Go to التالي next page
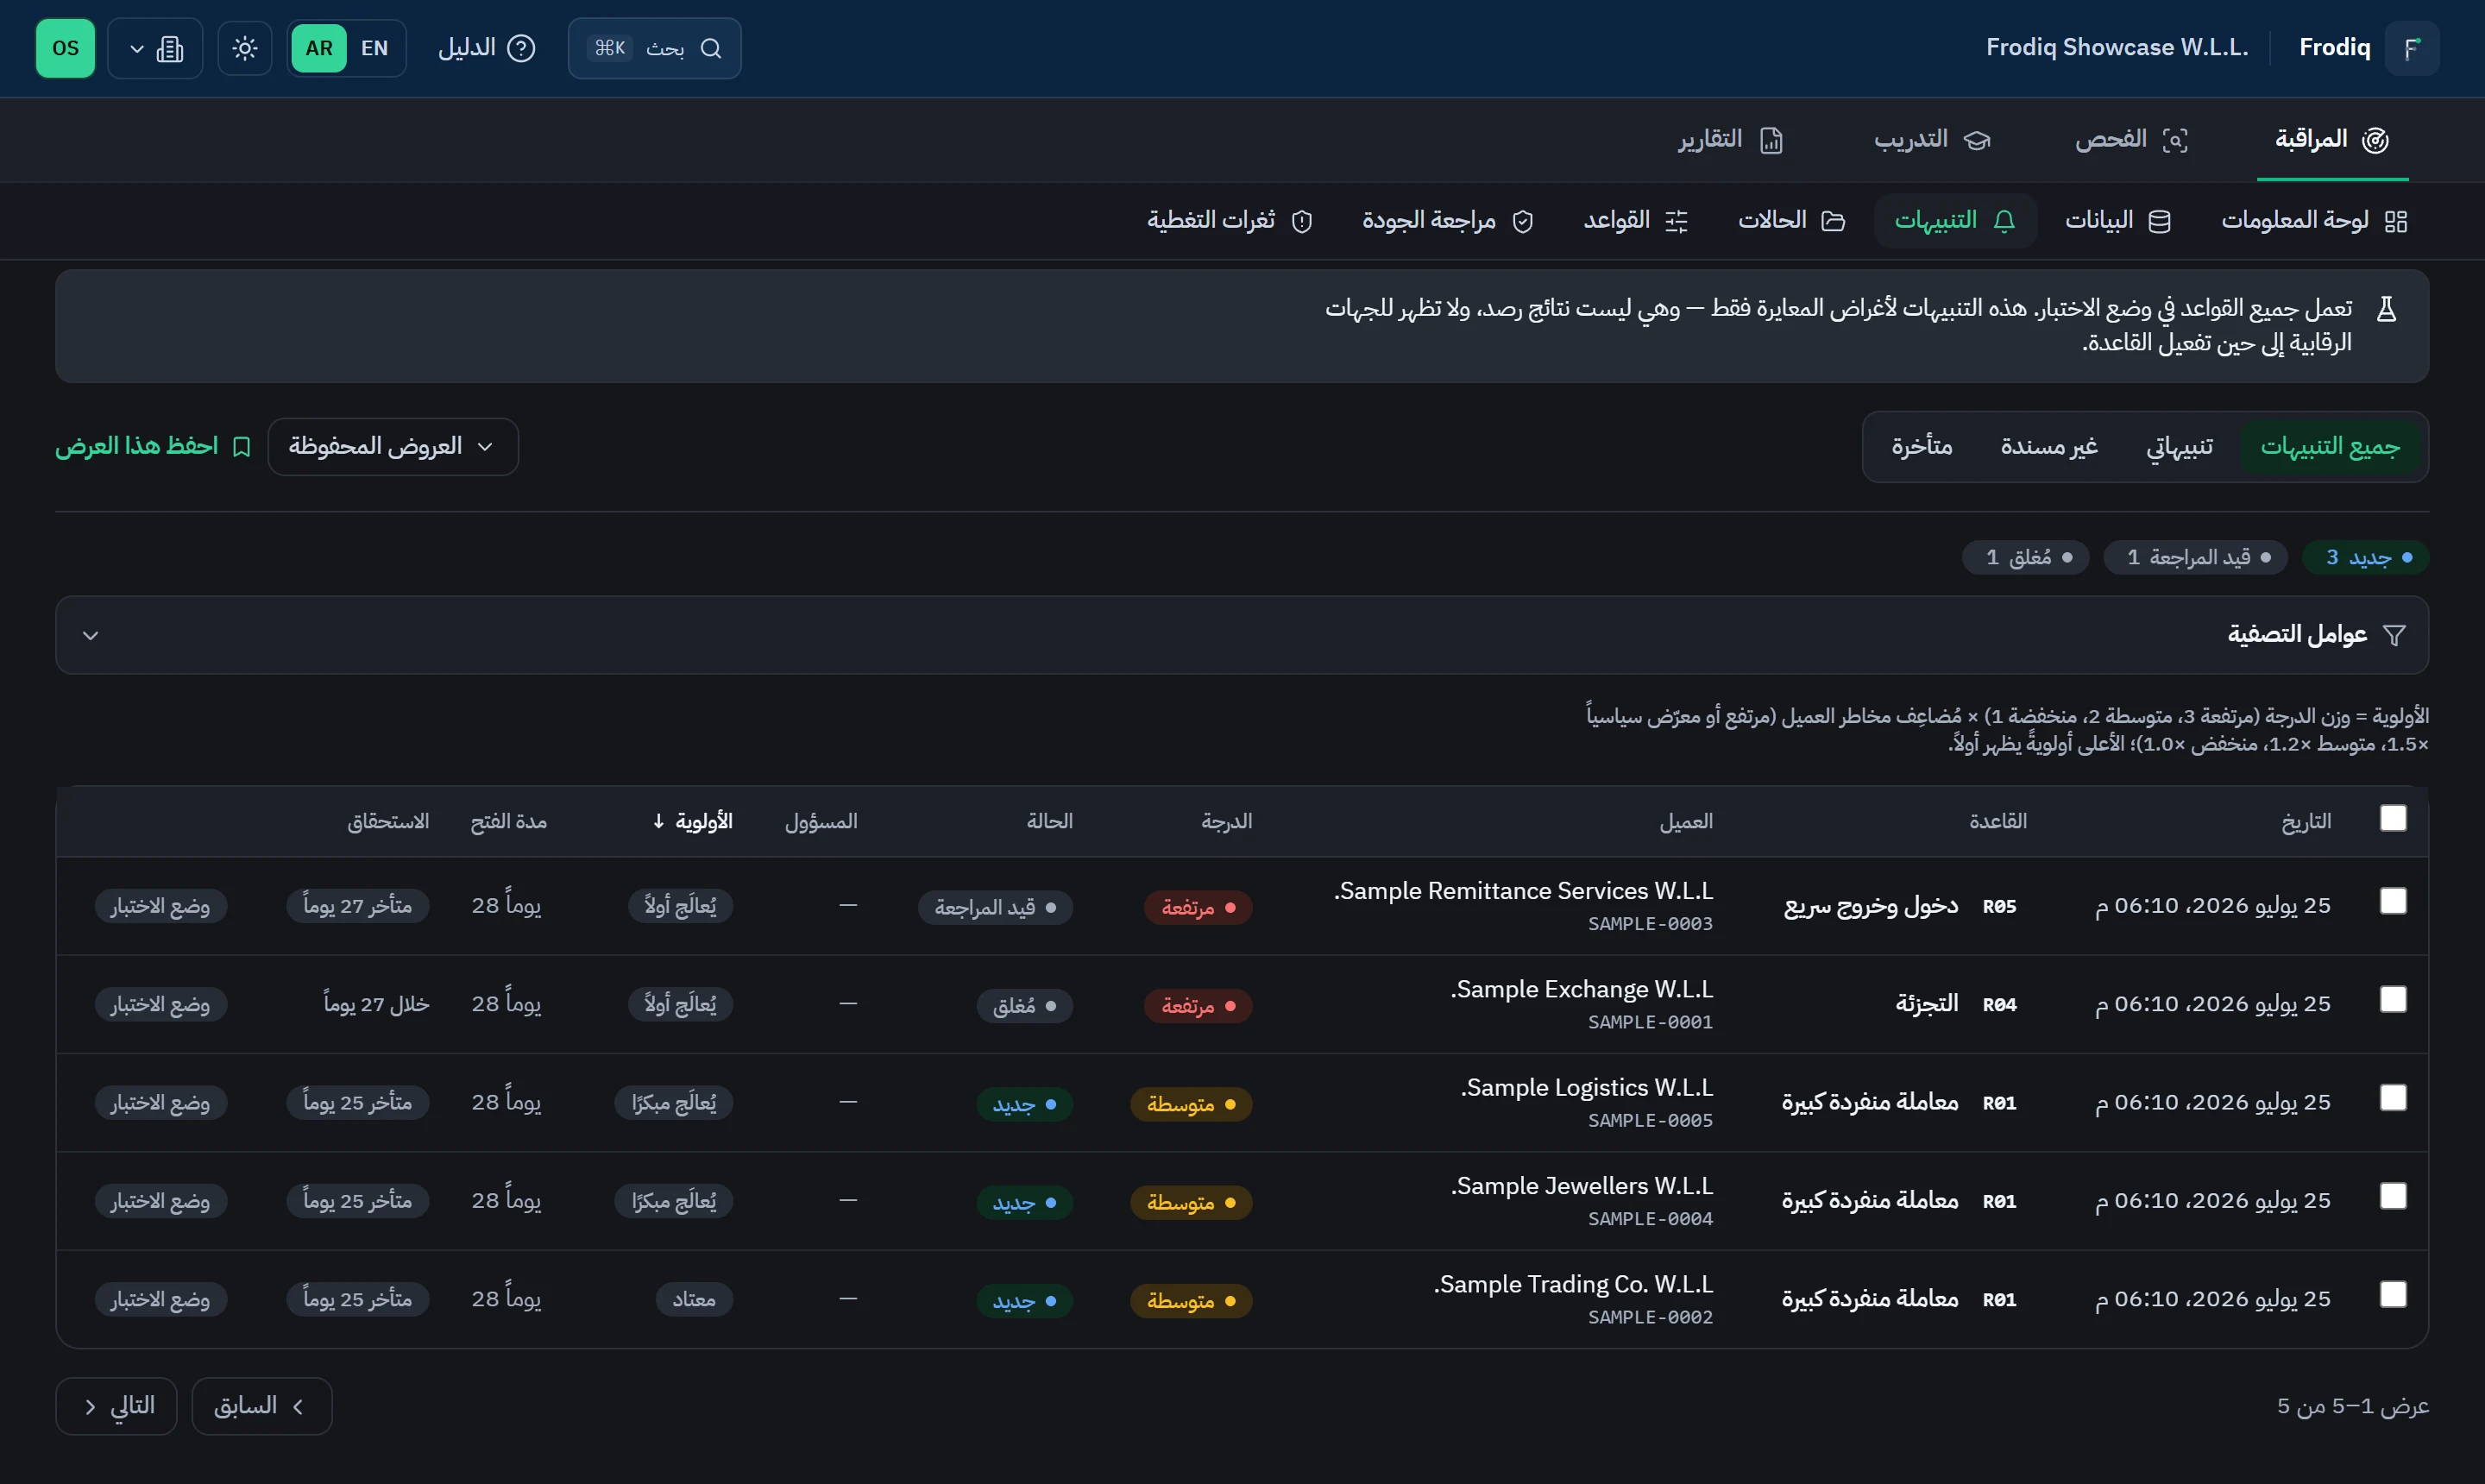The height and width of the screenshot is (1484, 2485). 116,1406
